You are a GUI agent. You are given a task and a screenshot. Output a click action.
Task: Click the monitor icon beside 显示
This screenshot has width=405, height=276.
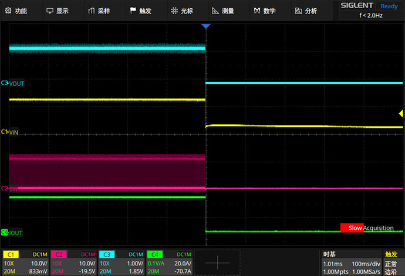click(49, 11)
